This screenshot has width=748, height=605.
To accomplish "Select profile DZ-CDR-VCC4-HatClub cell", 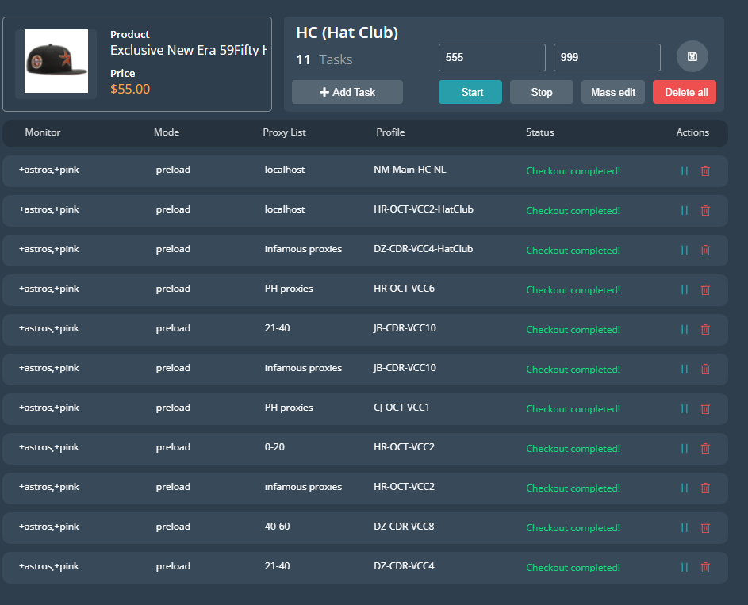I will [x=423, y=248].
